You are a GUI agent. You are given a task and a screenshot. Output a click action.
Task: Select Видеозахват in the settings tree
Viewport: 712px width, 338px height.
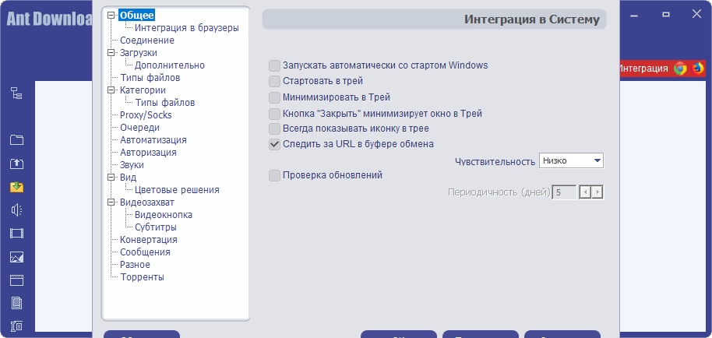(x=147, y=202)
